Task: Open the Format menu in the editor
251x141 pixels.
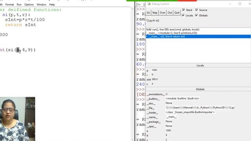Action: [9, 5]
